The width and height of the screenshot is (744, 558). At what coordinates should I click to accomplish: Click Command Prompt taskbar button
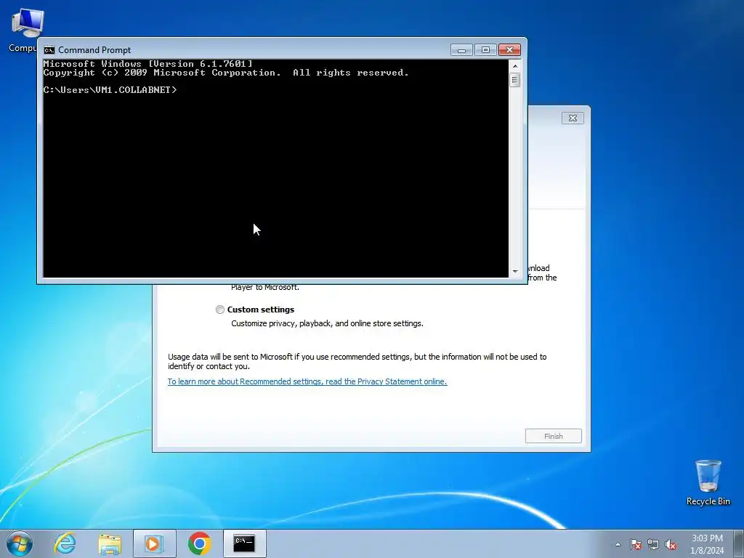click(244, 543)
